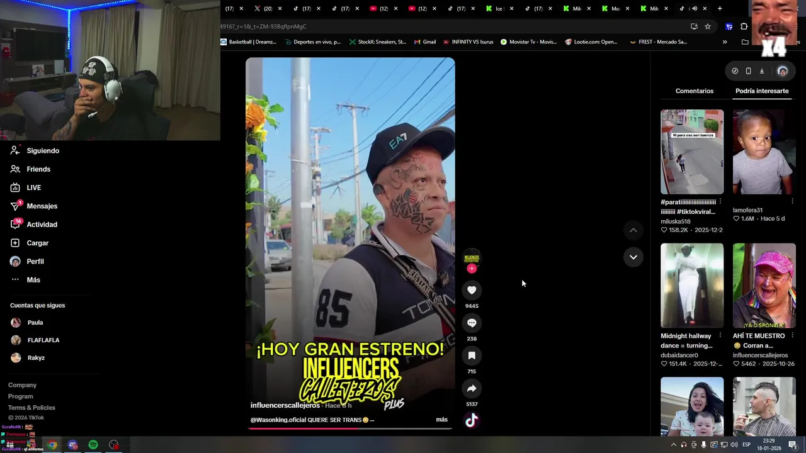806x453 pixels.
Task: Bookmark the video, favorites count 715
Action: pos(472,355)
